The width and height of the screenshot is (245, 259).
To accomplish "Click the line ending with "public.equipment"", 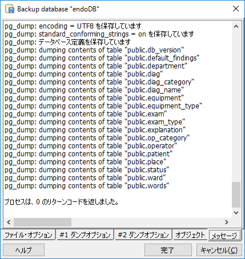I will point(94,98).
